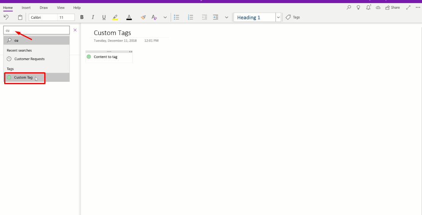Enter full screen mode with diagonal arrows

click(x=408, y=8)
